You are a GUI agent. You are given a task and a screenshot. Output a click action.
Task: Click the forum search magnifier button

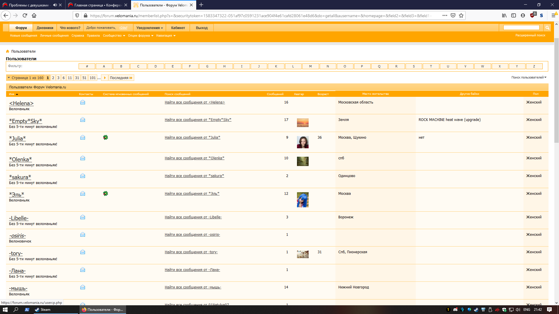click(x=547, y=28)
